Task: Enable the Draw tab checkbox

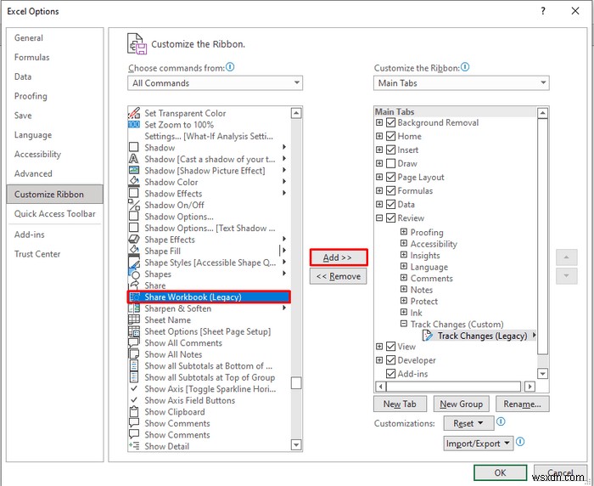Action: coord(390,163)
